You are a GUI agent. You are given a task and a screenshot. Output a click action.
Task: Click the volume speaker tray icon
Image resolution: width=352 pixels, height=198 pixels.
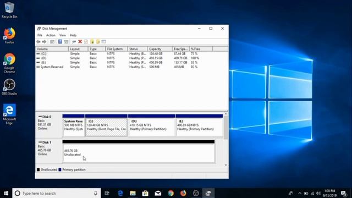[318, 193]
